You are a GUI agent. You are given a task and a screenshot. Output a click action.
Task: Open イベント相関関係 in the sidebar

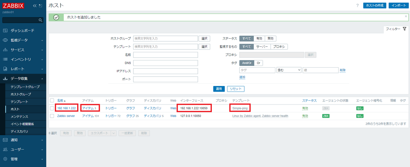[23, 124]
